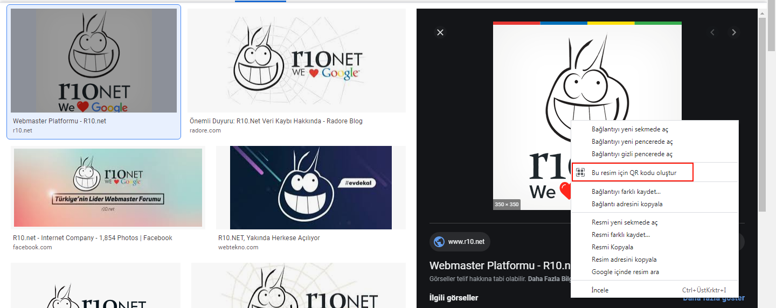Click the 'Webmaster Platformu - R10.n' preview heading
This screenshot has width=776, height=308.
click(x=500, y=265)
